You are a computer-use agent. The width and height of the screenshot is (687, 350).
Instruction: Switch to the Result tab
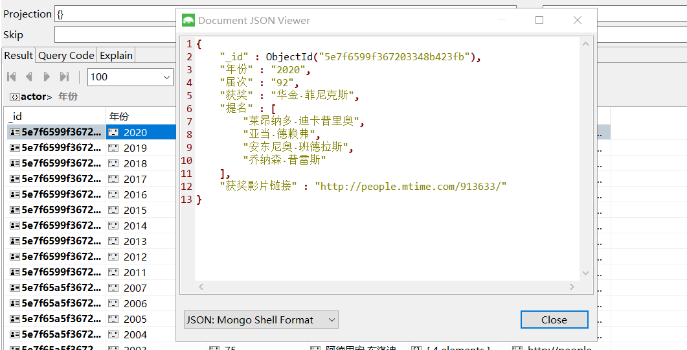(18, 56)
